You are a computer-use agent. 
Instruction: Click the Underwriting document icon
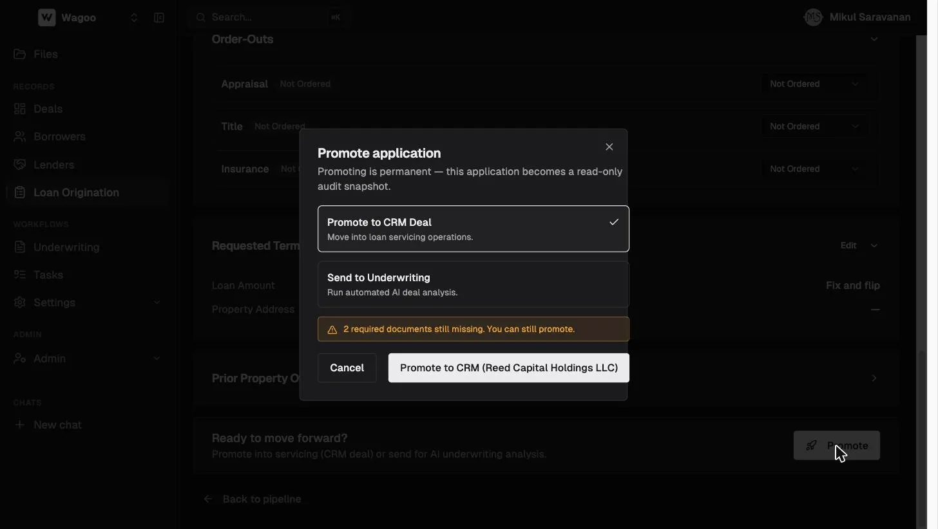point(20,247)
